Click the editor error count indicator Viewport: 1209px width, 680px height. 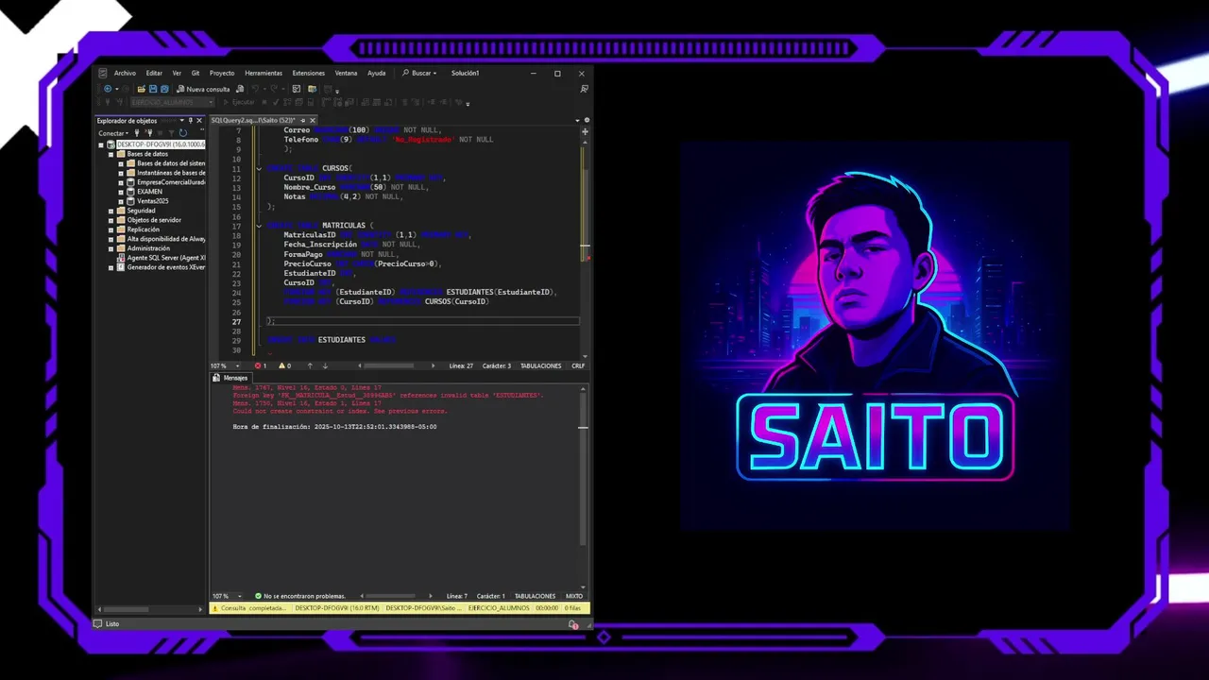click(x=261, y=365)
